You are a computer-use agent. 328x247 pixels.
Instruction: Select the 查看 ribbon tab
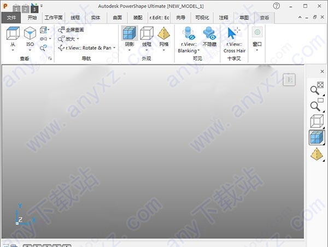[265, 17]
